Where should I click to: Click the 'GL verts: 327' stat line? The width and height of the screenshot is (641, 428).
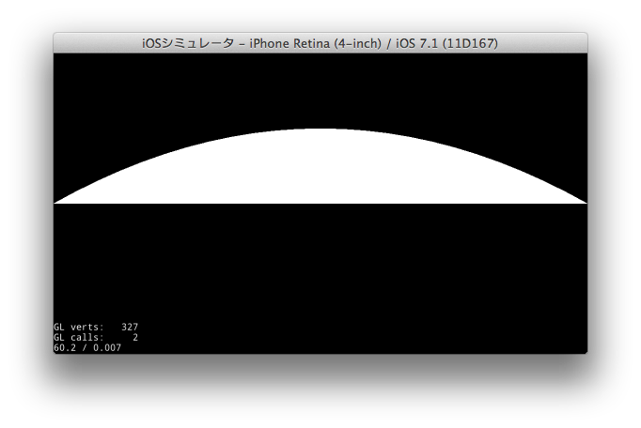[96, 328]
